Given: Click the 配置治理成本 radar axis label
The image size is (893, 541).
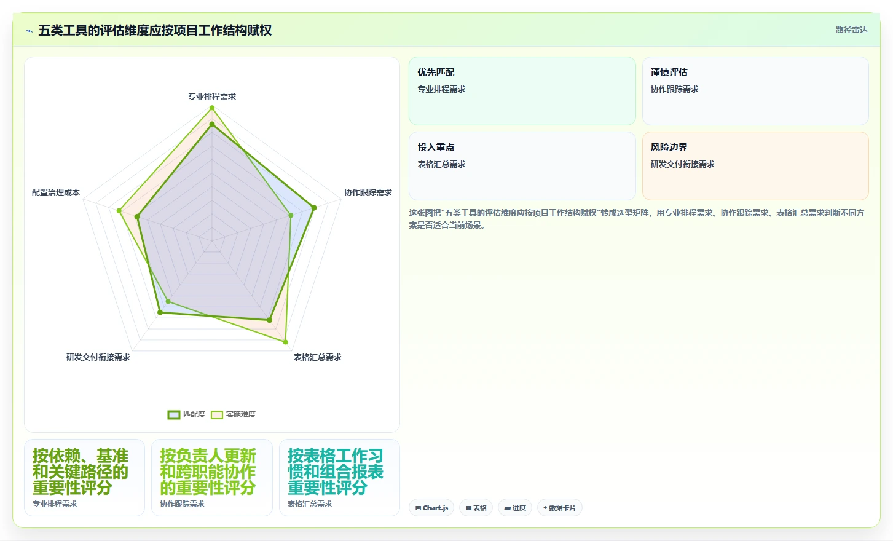Looking at the screenshot, I should [56, 192].
